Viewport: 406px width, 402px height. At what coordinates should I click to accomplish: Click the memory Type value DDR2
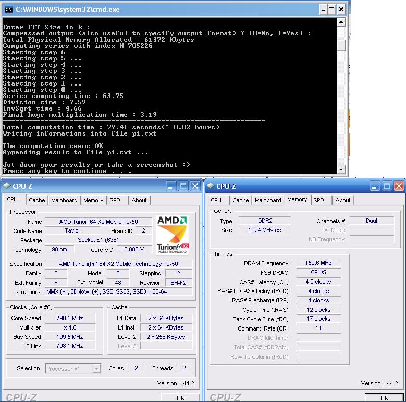click(x=265, y=221)
